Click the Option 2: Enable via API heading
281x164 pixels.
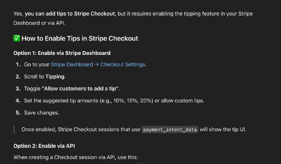[x=44, y=146]
